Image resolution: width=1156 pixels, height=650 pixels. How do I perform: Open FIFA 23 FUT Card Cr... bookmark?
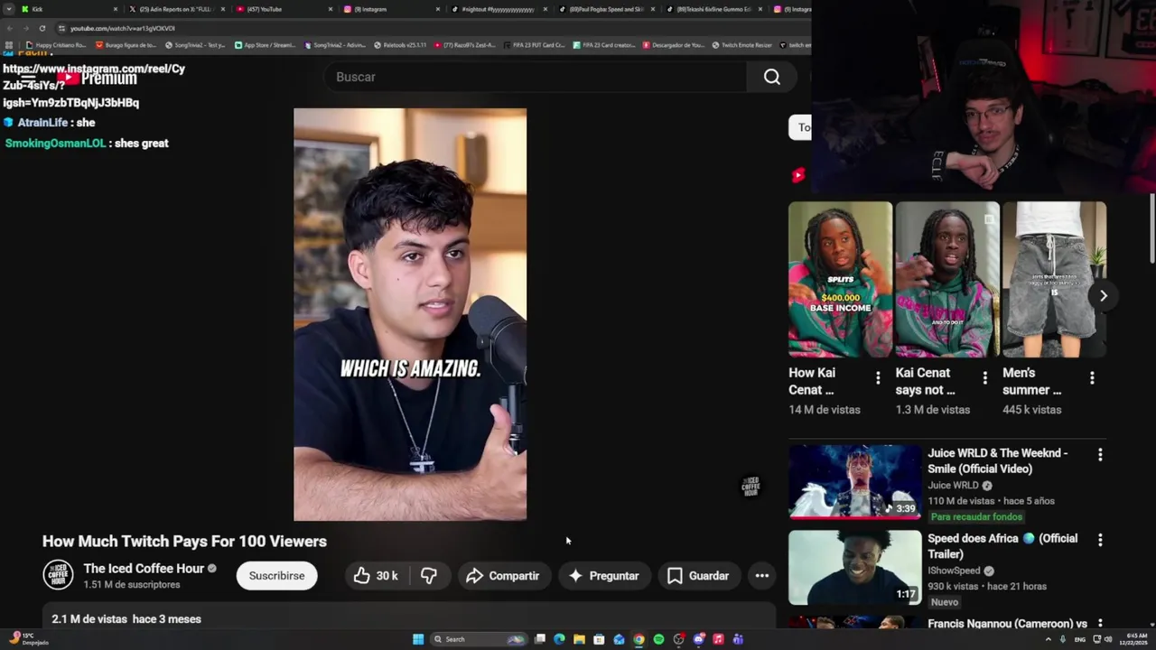(534, 45)
